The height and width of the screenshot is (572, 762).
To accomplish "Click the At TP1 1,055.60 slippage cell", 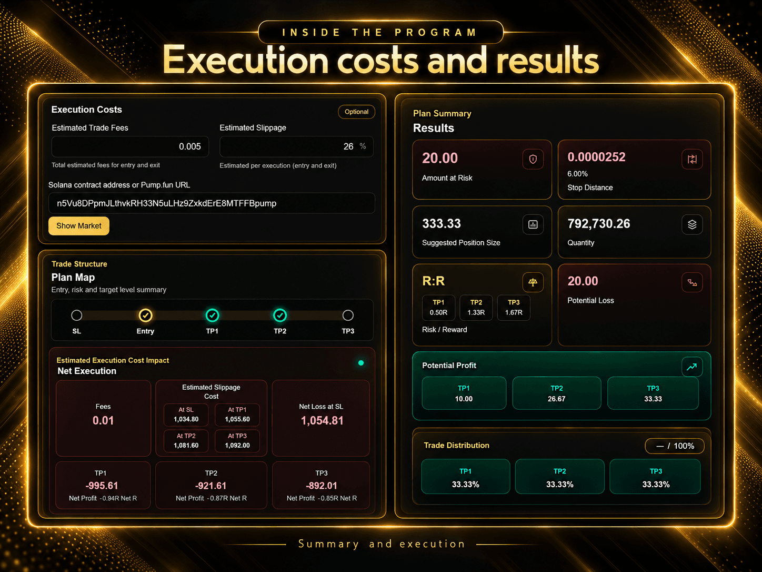I will point(237,415).
